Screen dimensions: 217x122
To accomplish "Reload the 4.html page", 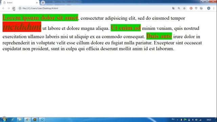I will point(14,8).
